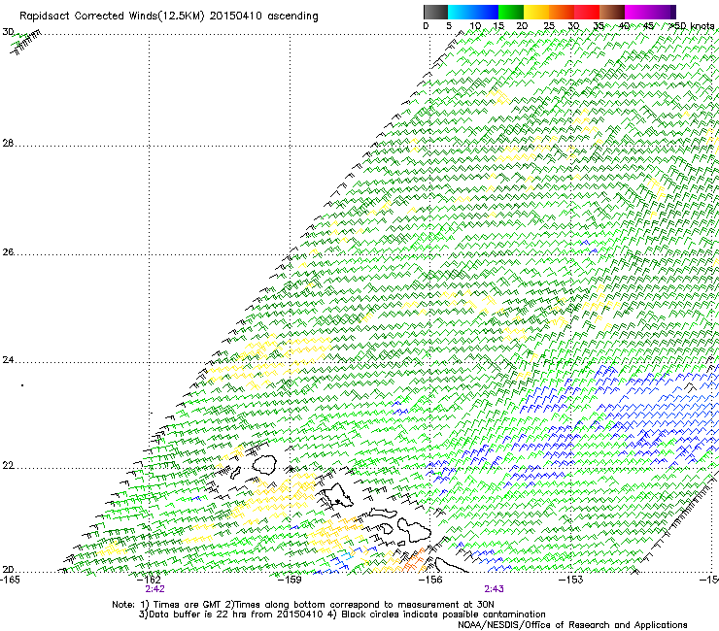Click the note line 'Times are GMT'
The height and width of the screenshot is (631, 719).
click(187, 605)
